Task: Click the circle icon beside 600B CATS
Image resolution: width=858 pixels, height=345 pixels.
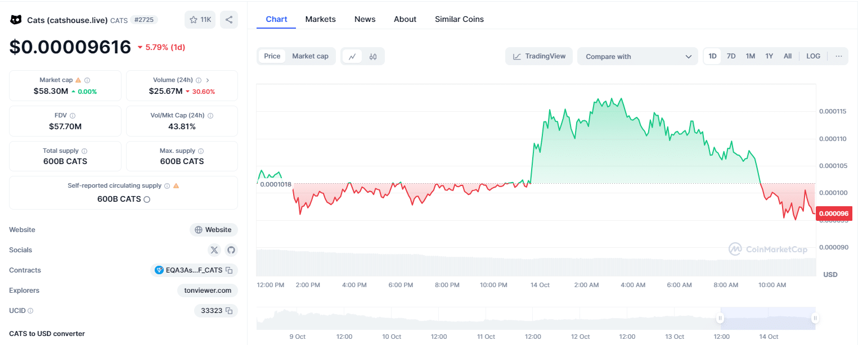Action: pyautogui.click(x=147, y=199)
